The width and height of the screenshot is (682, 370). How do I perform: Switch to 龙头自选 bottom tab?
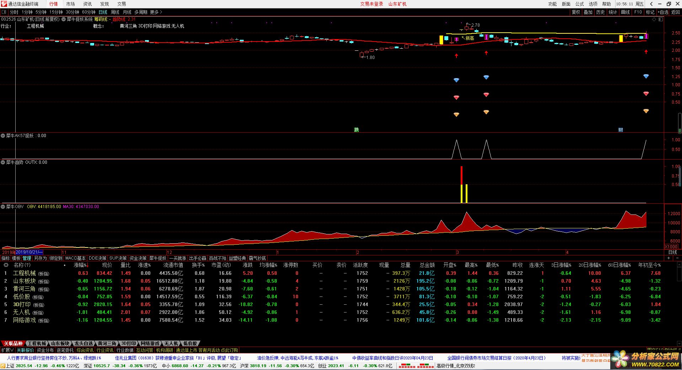click(83, 343)
